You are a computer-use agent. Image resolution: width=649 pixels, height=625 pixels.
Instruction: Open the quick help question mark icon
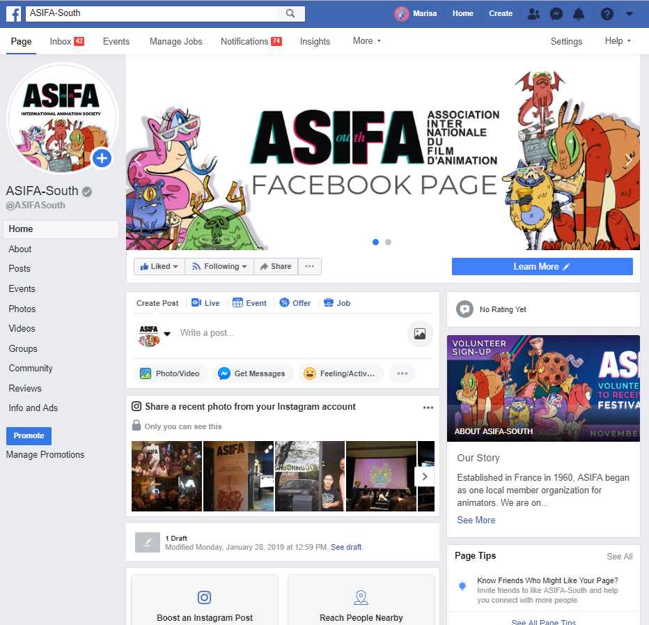click(607, 14)
